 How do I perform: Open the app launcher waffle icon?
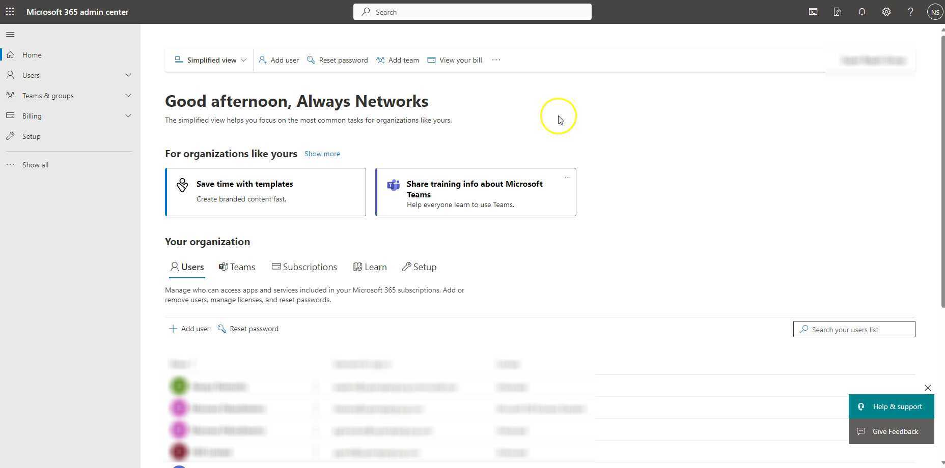10,12
